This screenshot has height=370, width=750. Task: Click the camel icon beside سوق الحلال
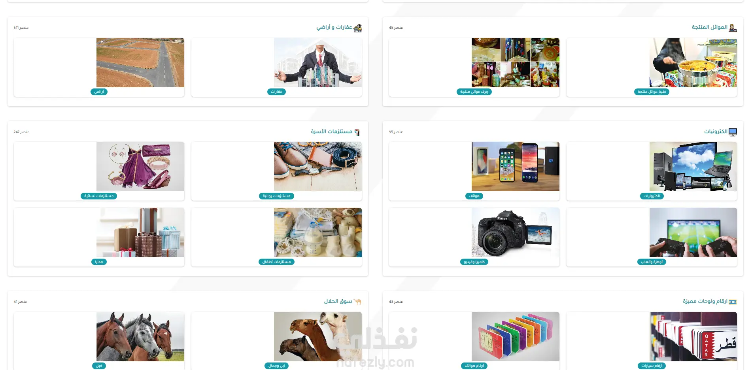tap(357, 302)
